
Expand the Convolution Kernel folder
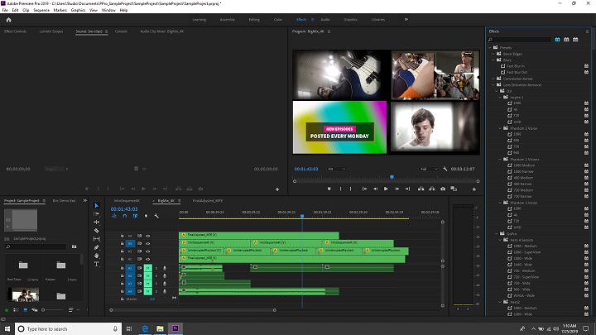[493, 79]
